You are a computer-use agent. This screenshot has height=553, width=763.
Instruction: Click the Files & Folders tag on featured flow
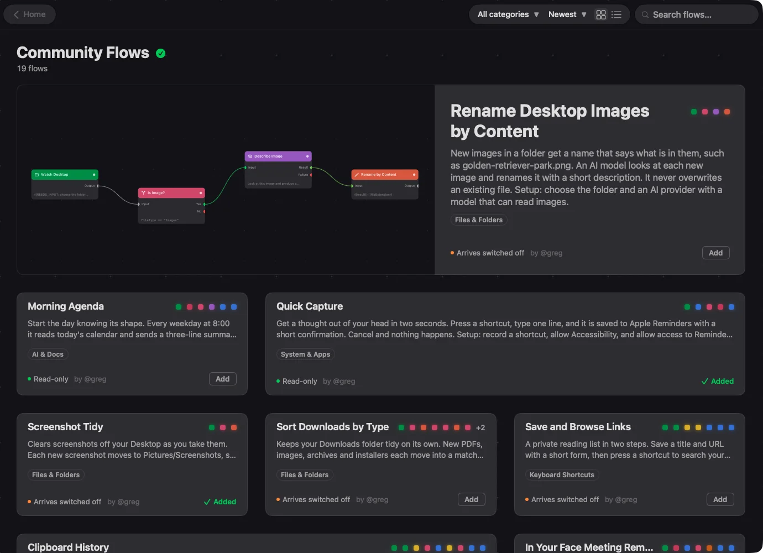(x=479, y=220)
